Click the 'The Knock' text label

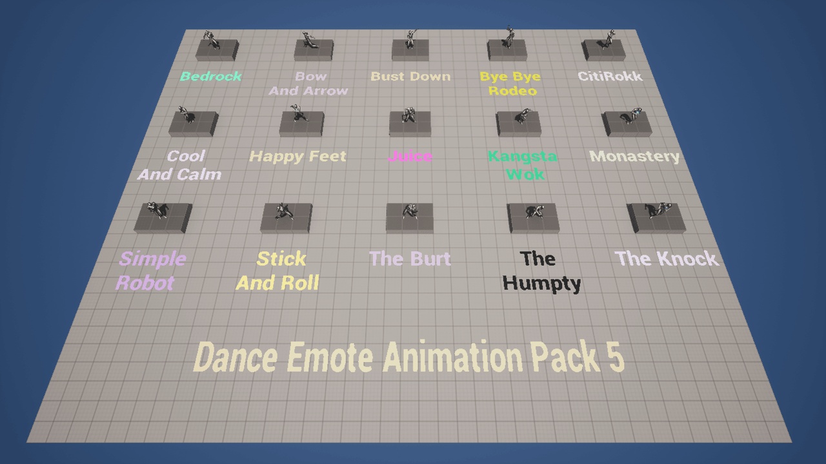pos(667,259)
